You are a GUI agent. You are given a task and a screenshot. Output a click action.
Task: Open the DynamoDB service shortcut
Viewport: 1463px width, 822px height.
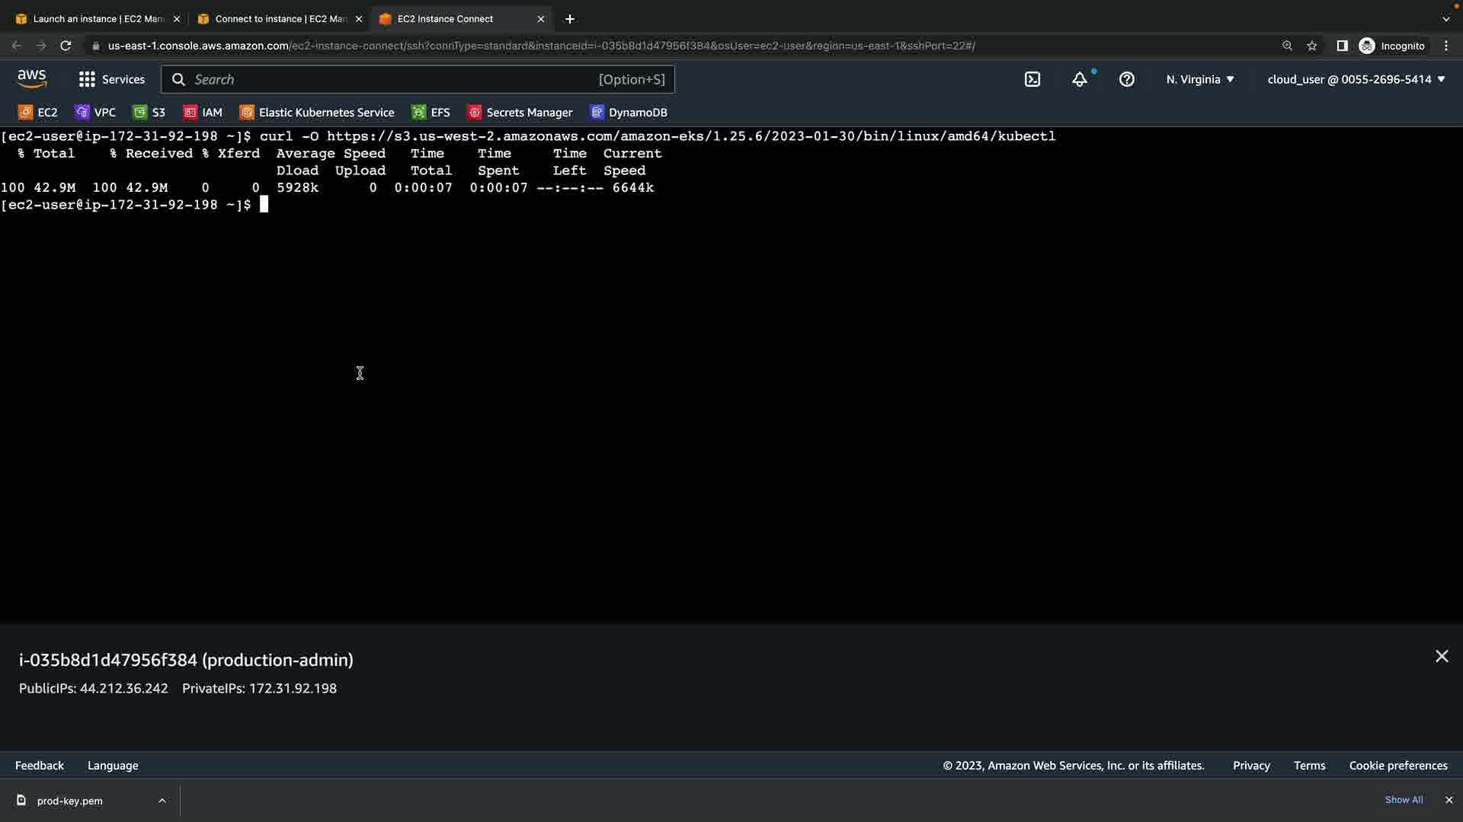[629, 113]
